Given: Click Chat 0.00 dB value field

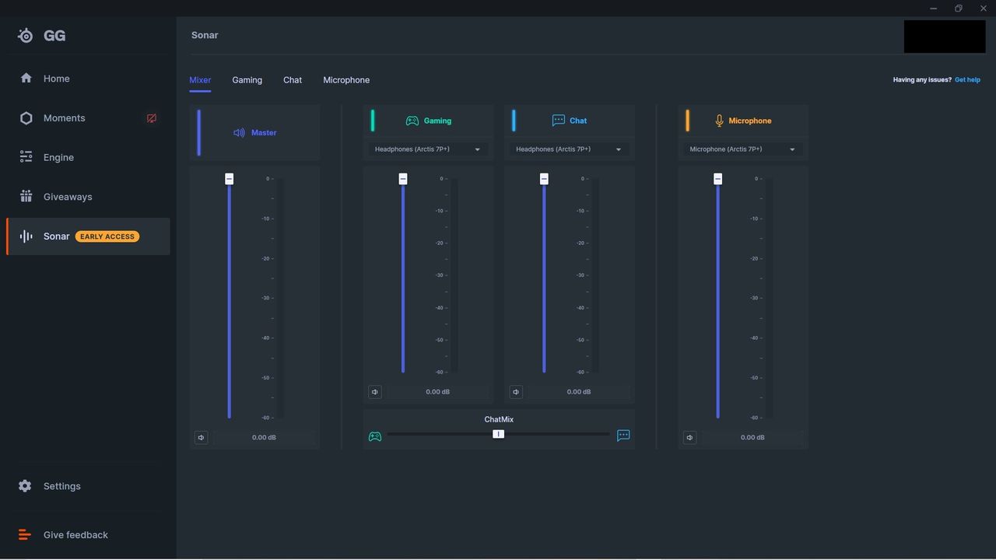Looking at the screenshot, I should pyautogui.click(x=578, y=392).
